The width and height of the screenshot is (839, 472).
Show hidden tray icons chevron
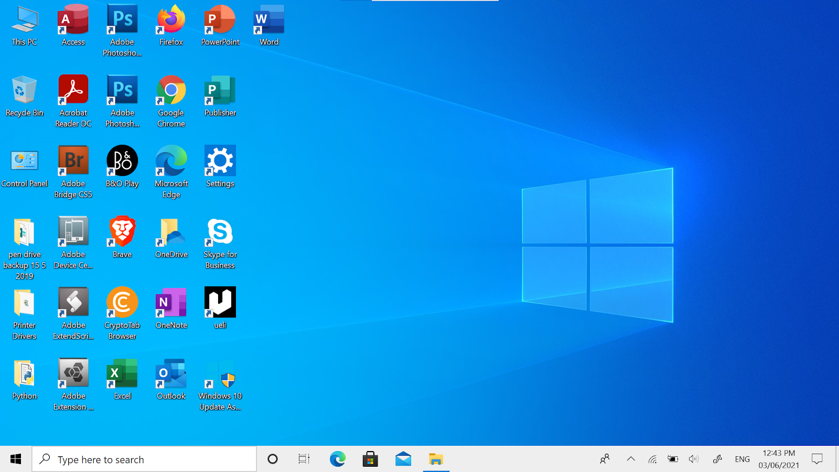(x=631, y=459)
